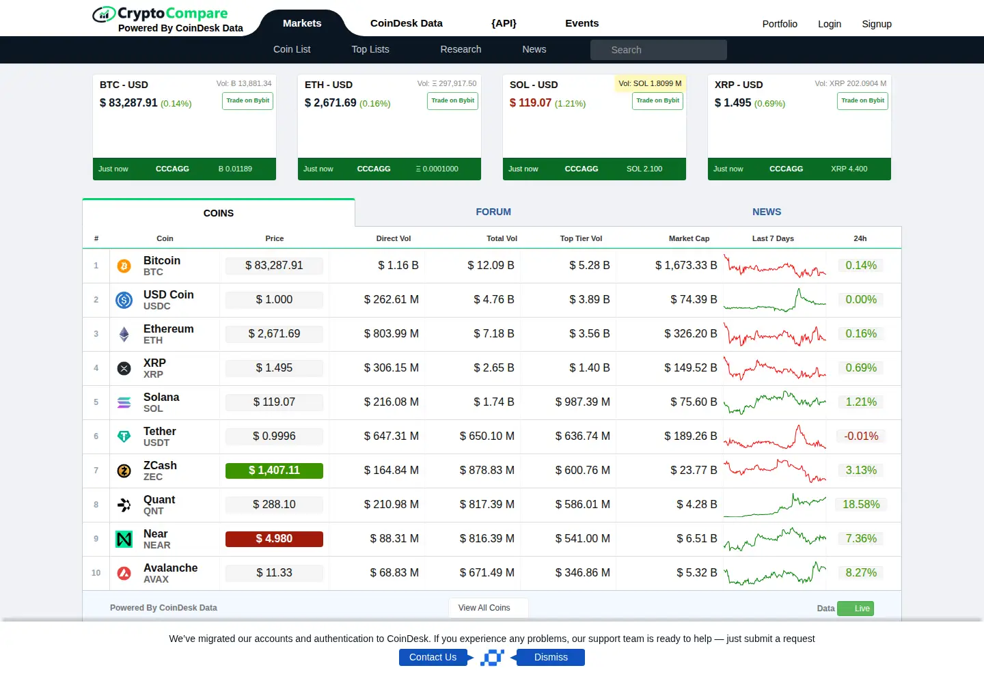Image resolution: width=984 pixels, height=683 pixels.
Task: Click Tether's -0.01% change value
Action: 861,436
